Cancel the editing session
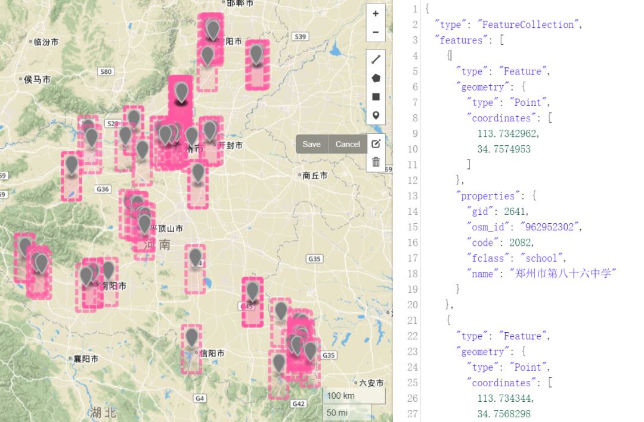Image resolution: width=644 pixels, height=422 pixels. click(x=347, y=144)
